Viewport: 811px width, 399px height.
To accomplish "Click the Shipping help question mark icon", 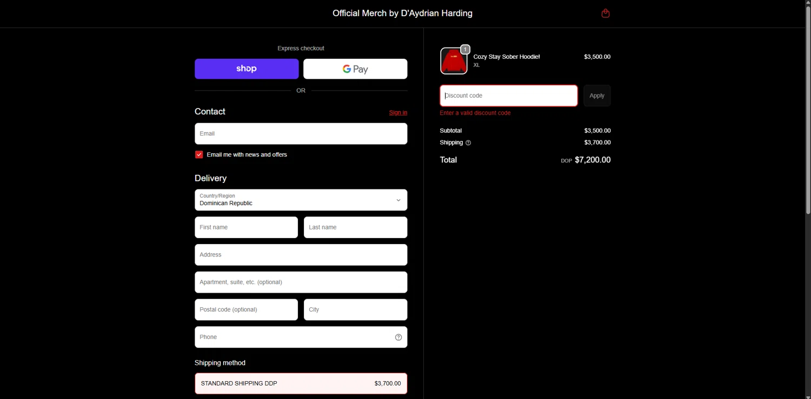I will pos(468,143).
